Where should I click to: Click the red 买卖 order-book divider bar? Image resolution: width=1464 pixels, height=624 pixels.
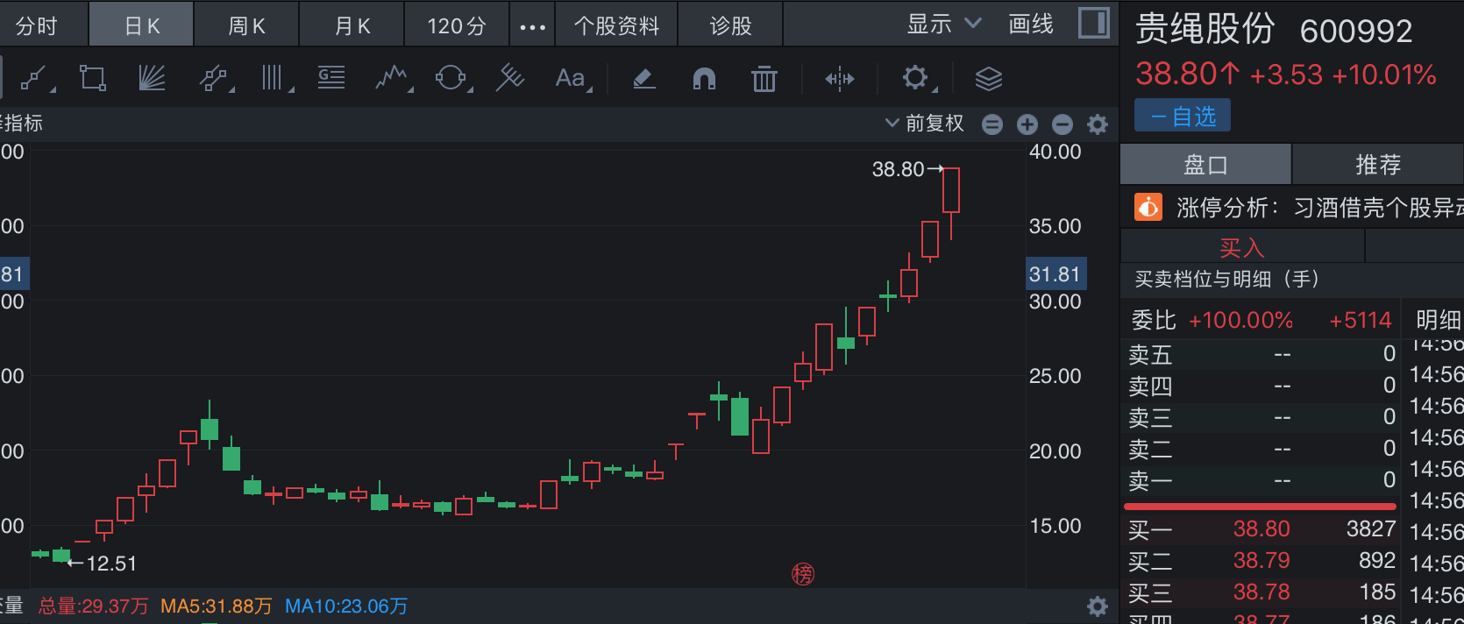(x=1259, y=506)
